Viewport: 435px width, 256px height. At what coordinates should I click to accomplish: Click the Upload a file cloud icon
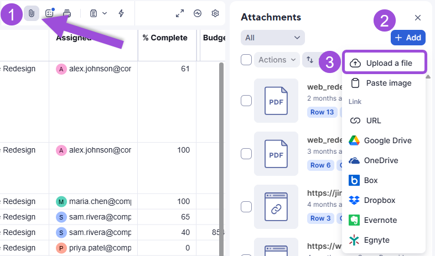[355, 63]
